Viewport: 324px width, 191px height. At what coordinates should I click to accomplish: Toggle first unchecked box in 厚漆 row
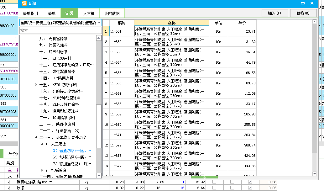click(x=214, y=188)
